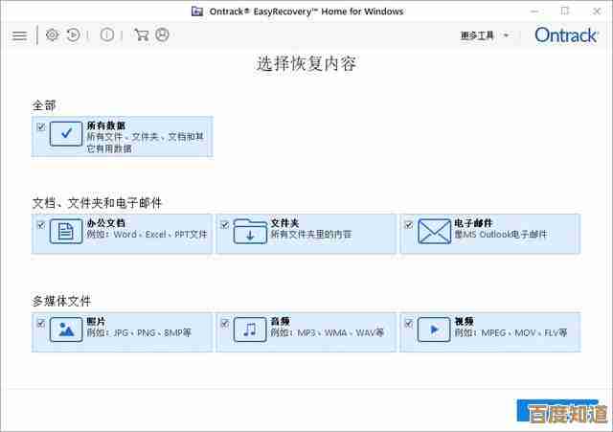Image resolution: width=613 pixels, height=432 pixels.
Task: Click the 全部 section label
Action: coord(44,105)
